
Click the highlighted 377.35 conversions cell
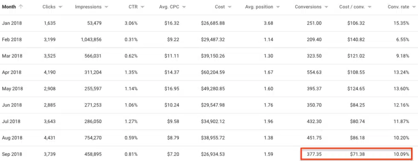pyautogui.click(x=314, y=154)
